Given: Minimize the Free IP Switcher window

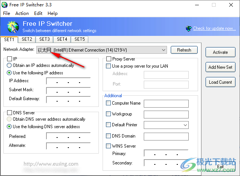Looking at the screenshot, I should coord(197,5).
